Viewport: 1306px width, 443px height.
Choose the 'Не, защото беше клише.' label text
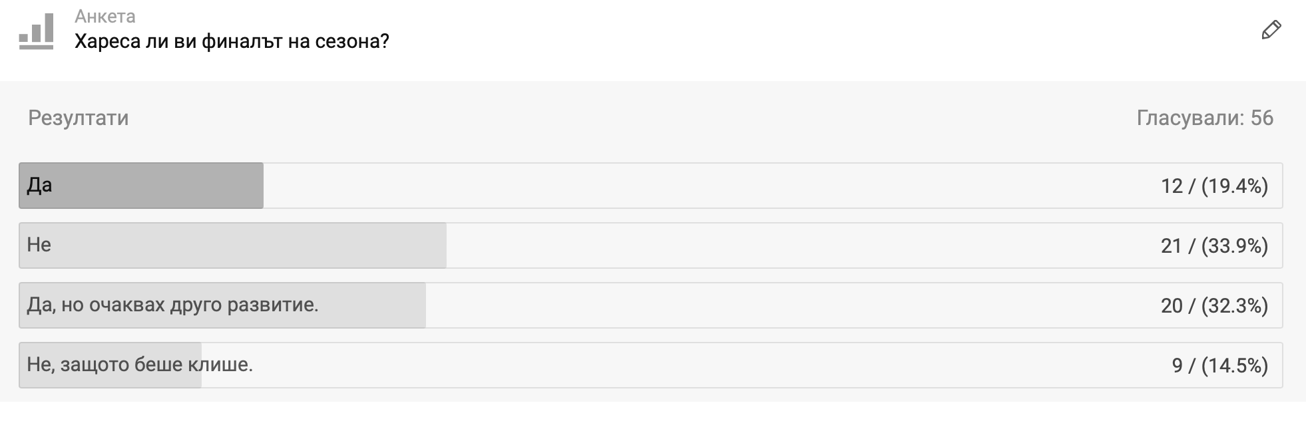click(x=140, y=365)
